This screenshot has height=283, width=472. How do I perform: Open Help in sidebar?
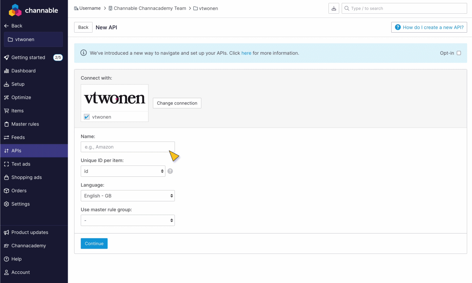tap(16, 259)
